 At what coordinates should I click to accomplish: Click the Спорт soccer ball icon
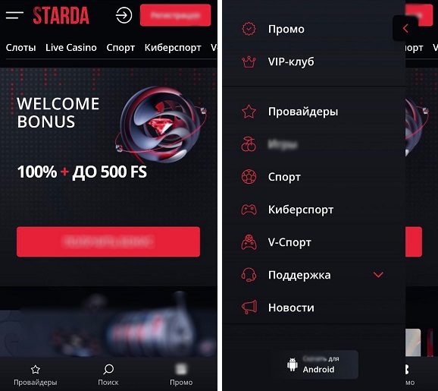tap(249, 177)
